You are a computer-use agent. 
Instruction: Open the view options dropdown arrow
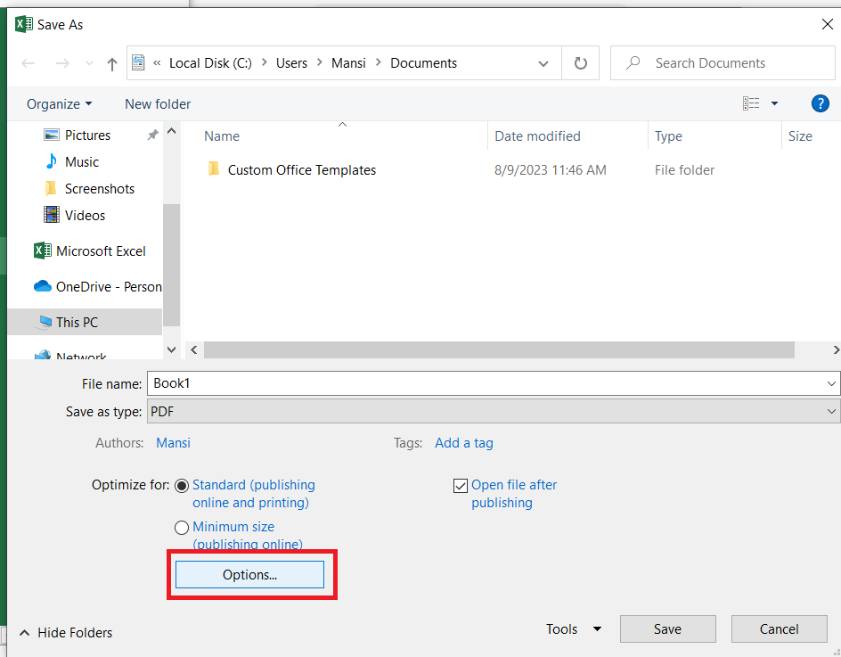tap(774, 103)
